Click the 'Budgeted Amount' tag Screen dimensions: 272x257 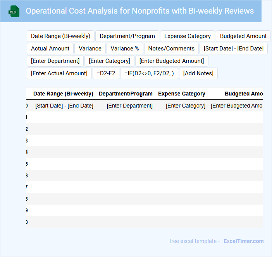(243, 36)
